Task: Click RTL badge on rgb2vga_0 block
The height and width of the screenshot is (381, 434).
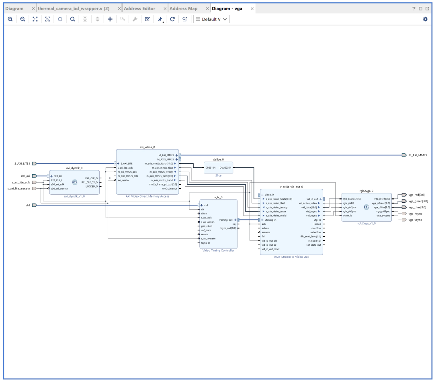Action: (366, 208)
